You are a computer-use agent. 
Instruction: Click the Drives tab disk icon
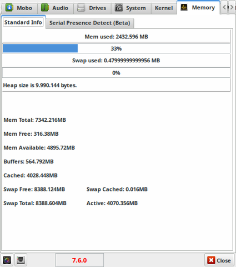coord(81,8)
